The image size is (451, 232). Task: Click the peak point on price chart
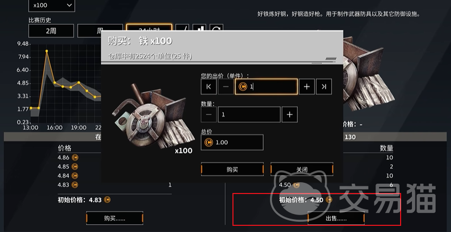(x=47, y=51)
